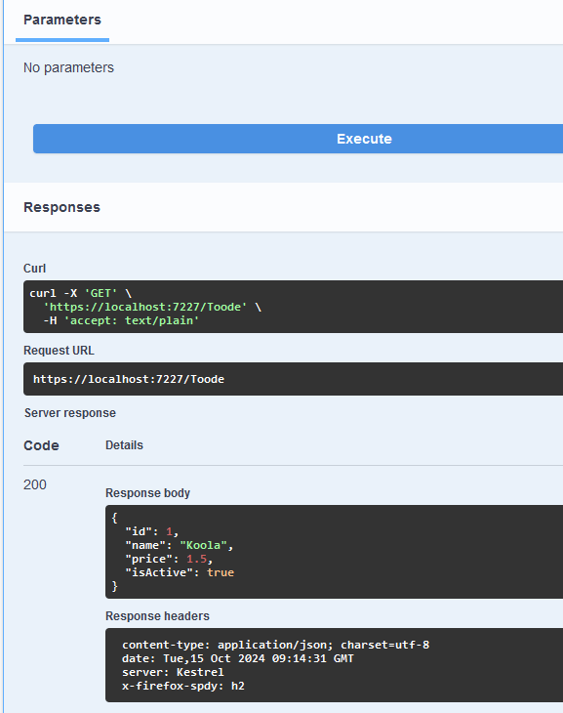Click the Request URL value https://localhost:7227/Toode
The image size is (563, 713).
click(129, 379)
